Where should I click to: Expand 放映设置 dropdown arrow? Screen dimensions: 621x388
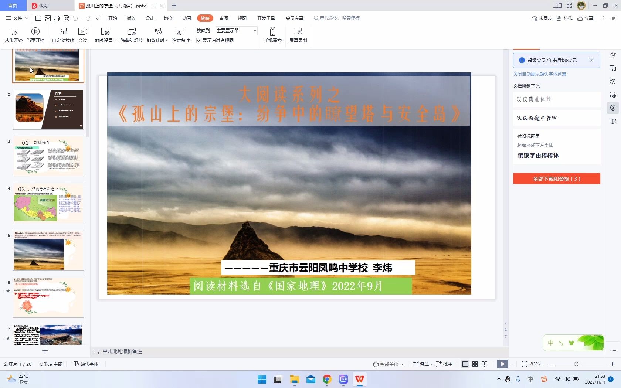(x=115, y=41)
